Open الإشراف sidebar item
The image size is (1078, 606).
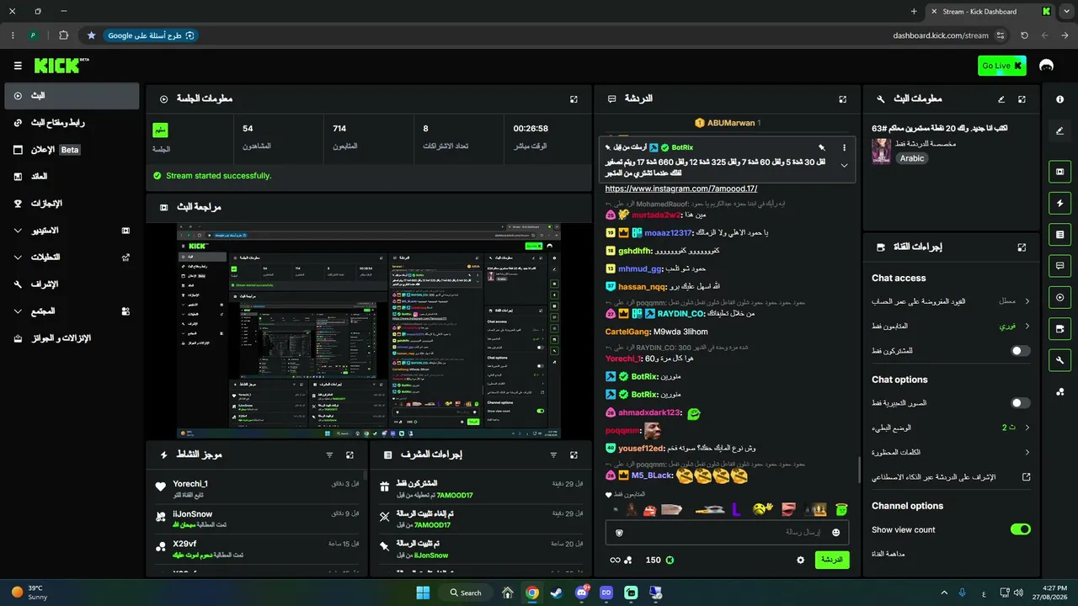(72, 284)
